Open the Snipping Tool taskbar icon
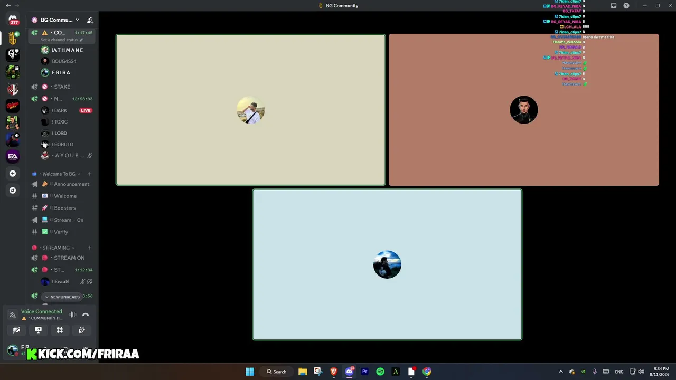This screenshot has height=380, width=676. click(x=317, y=372)
